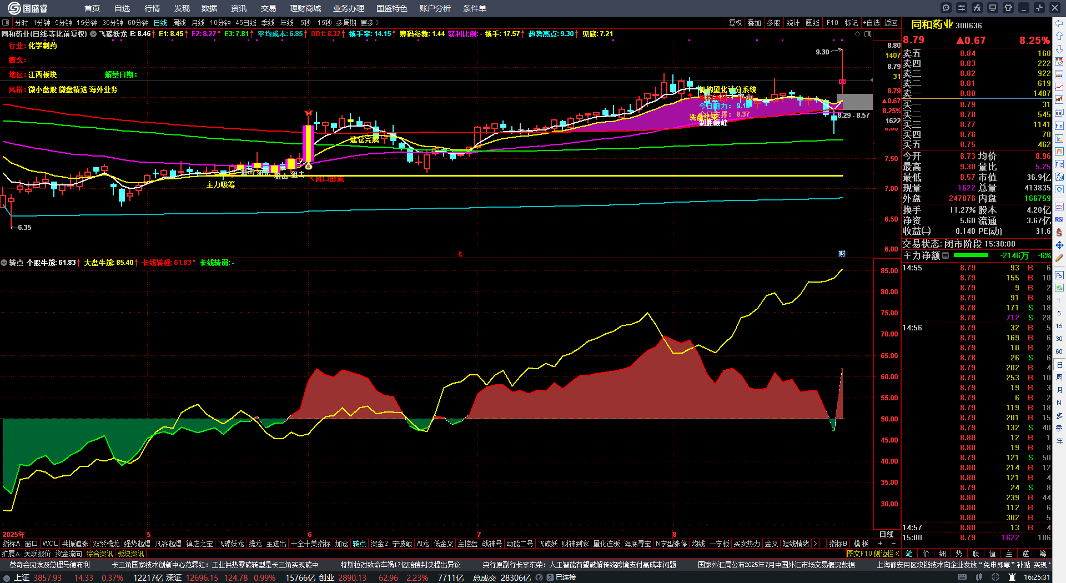Click the F10 company info sidebar icon
Viewport: 1066px width, 583px height.
pyautogui.click(x=1059, y=126)
